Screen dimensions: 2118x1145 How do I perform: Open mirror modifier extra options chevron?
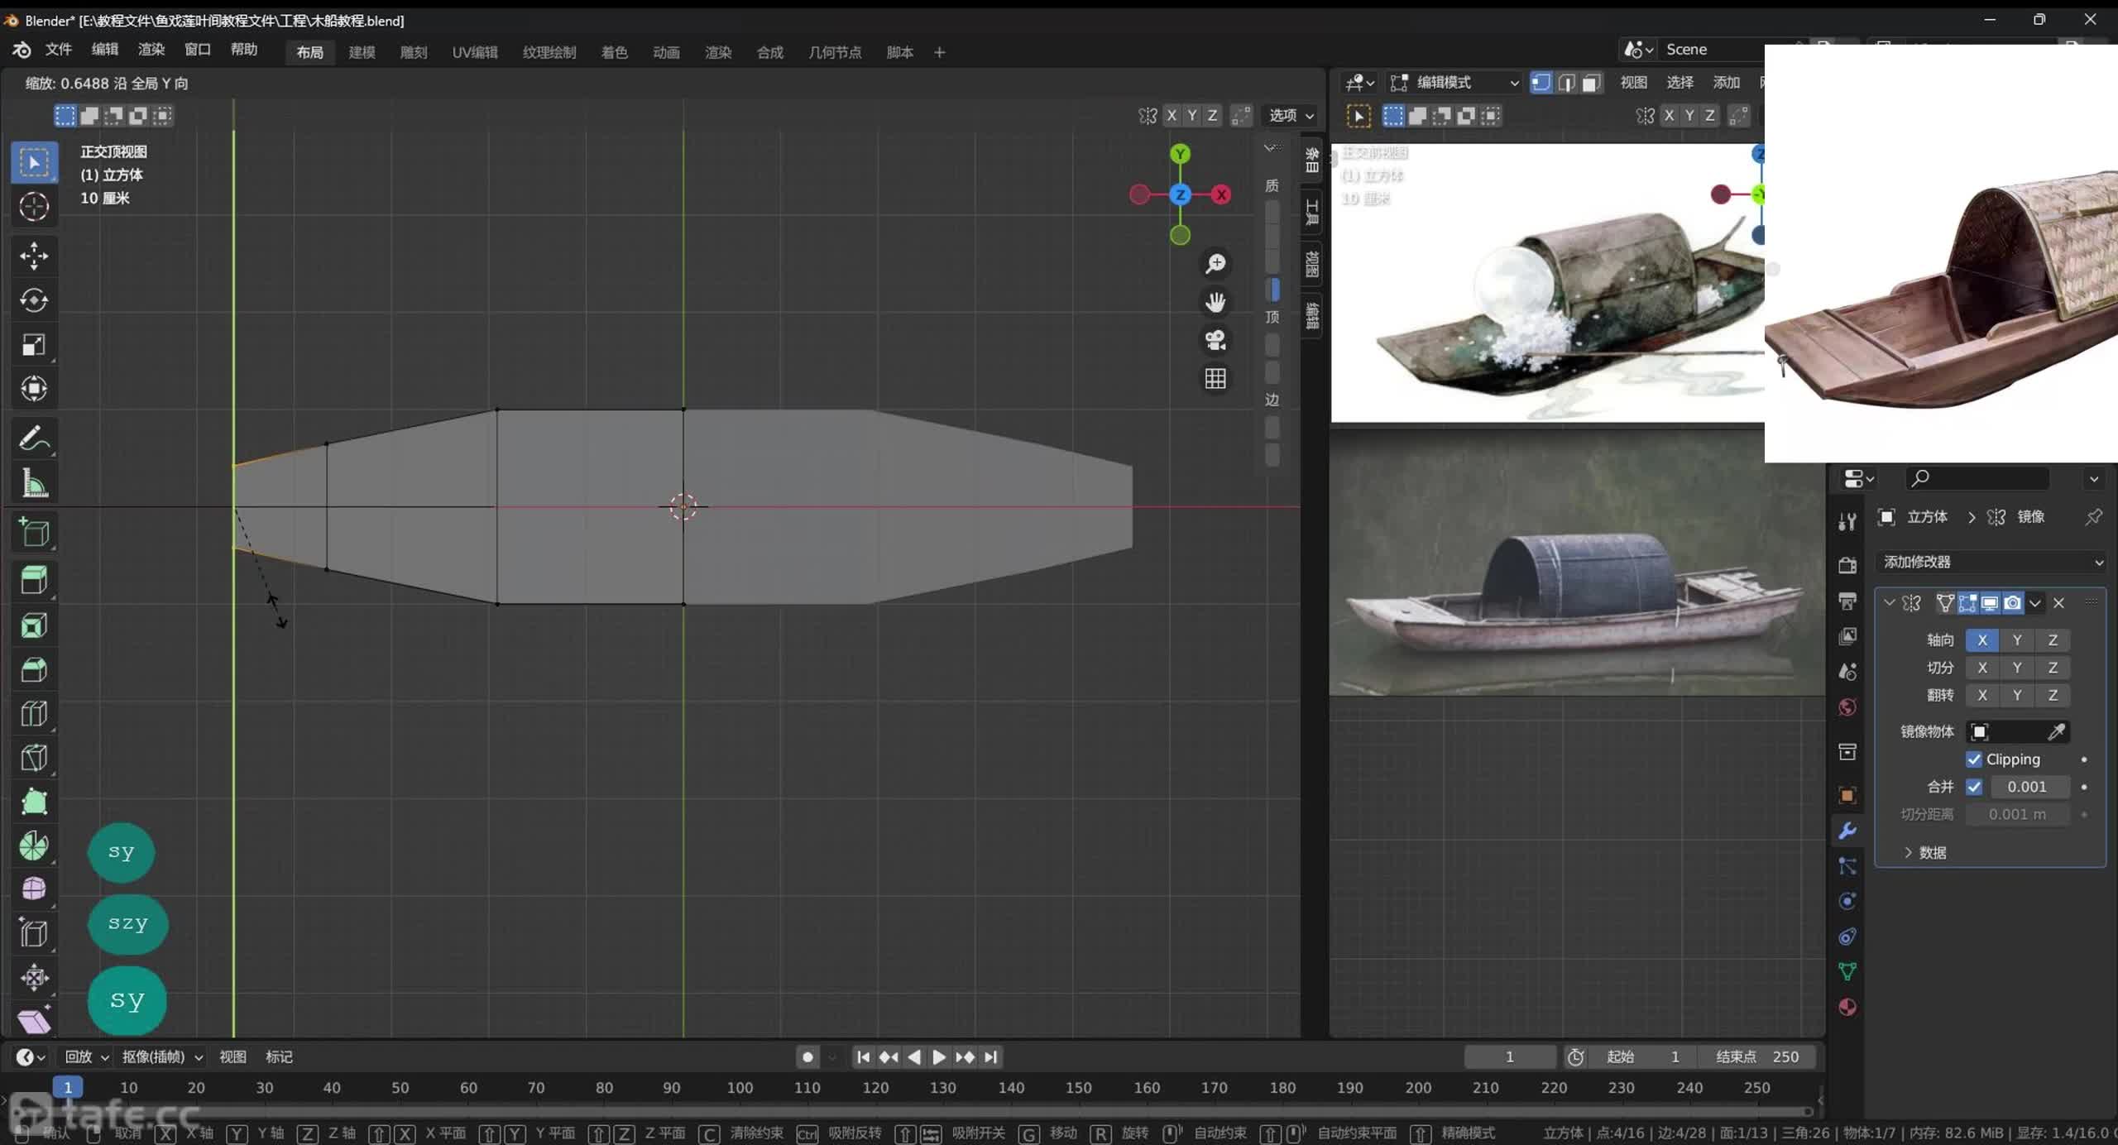point(2035,603)
